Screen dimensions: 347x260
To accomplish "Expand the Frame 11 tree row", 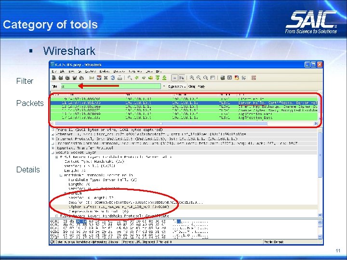I will [53, 130].
